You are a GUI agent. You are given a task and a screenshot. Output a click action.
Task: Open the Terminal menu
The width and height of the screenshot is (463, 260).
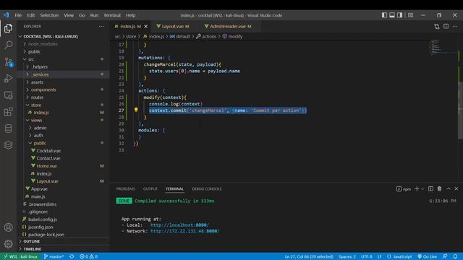112,15
